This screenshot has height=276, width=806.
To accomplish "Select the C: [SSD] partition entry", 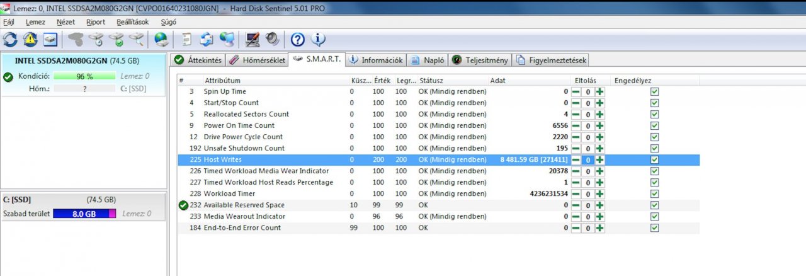I will pyautogui.click(x=83, y=207).
